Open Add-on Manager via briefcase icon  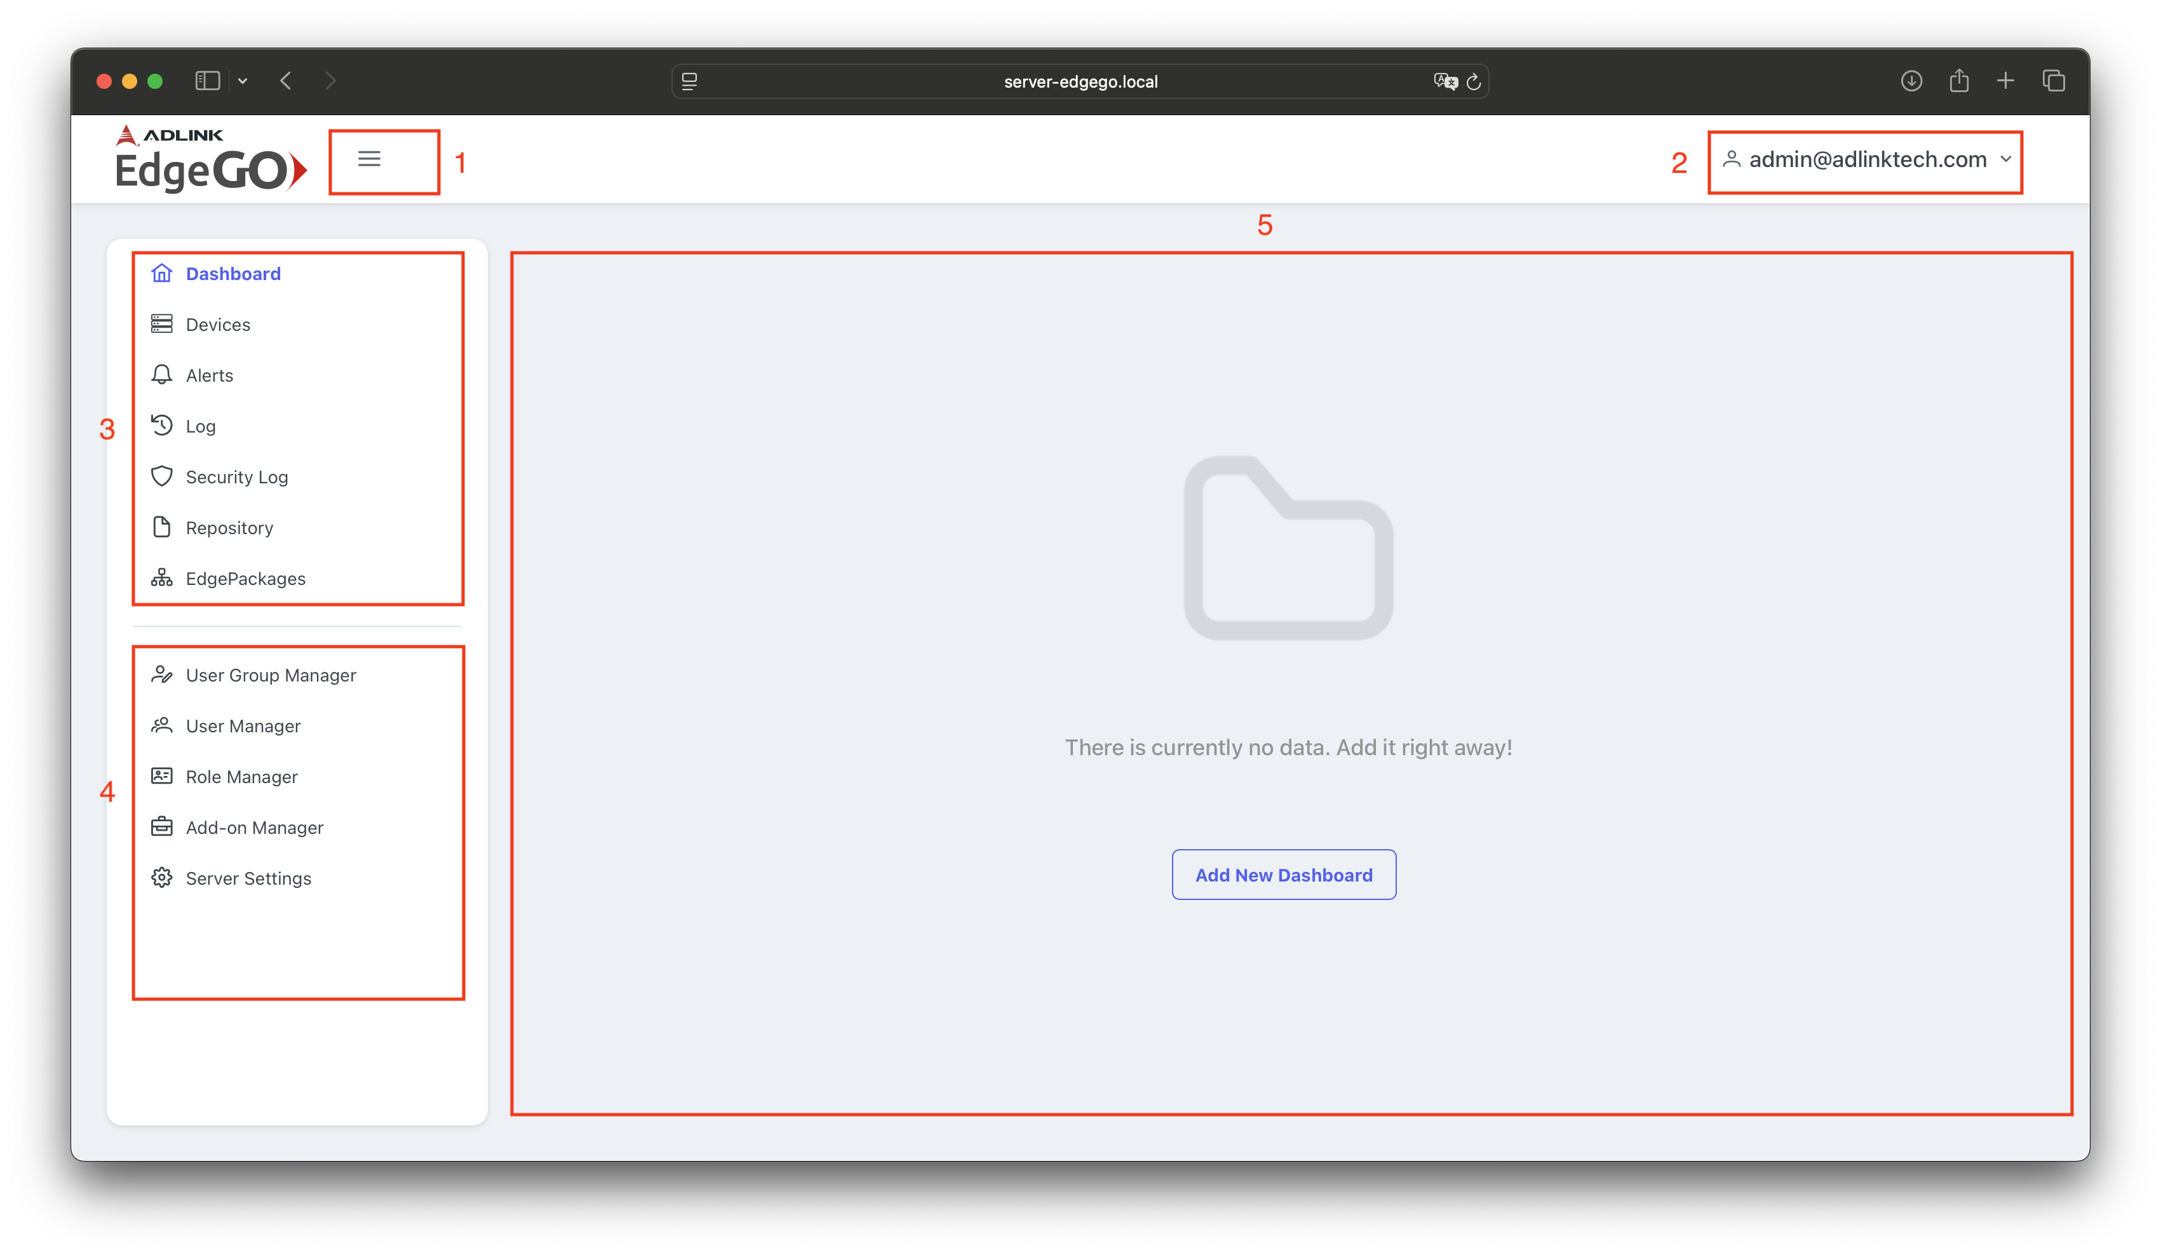[x=162, y=826]
